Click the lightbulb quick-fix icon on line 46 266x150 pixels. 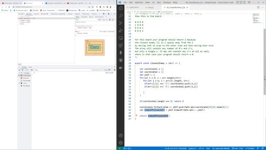(x=136, y=116)
